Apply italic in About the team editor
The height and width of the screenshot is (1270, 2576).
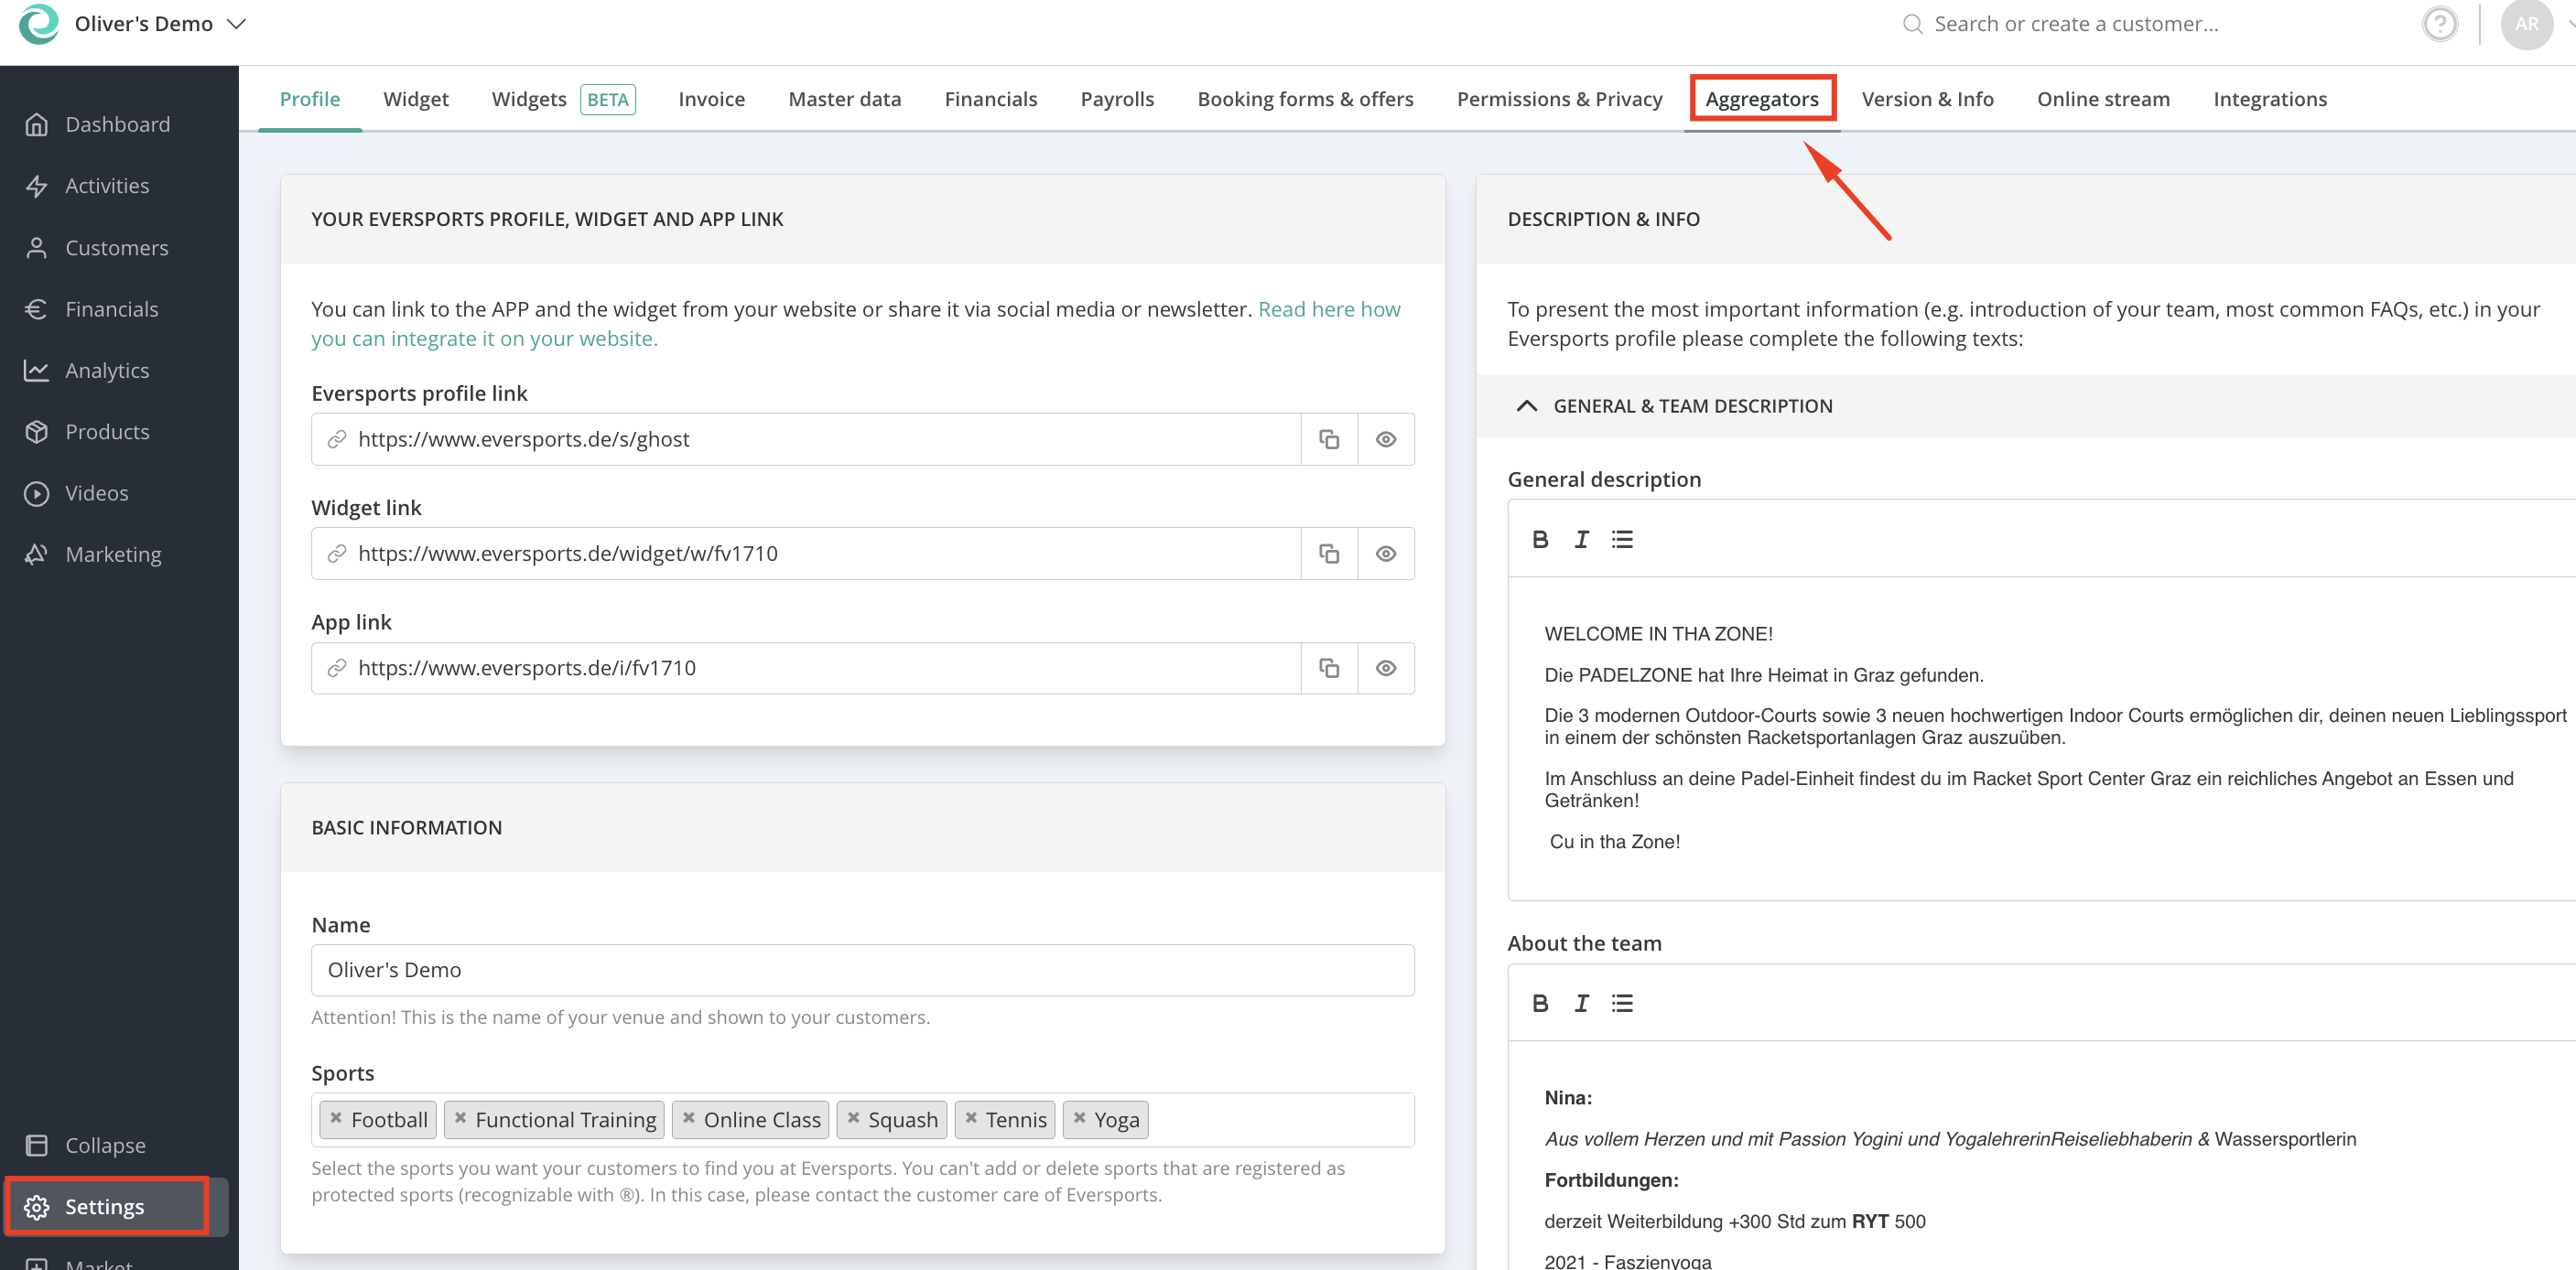pyautogui.click(x=1581, y=1003)
